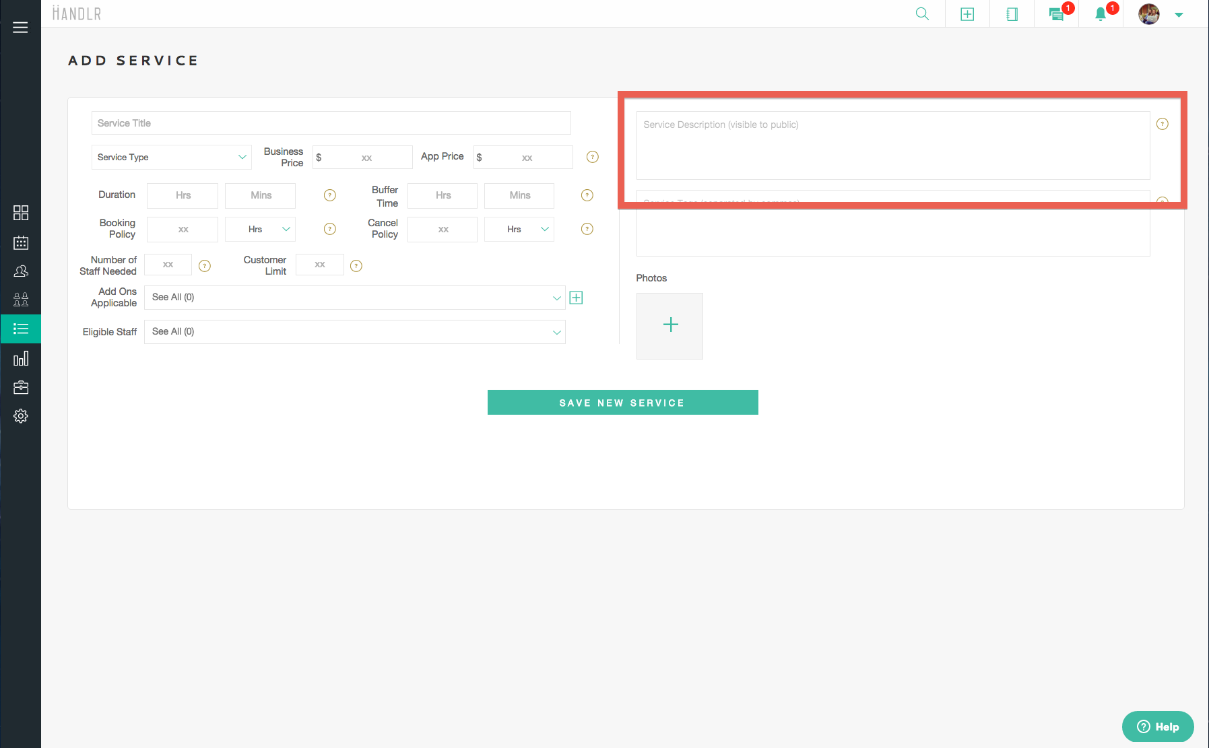Select the services list sidebar item
The height and width of the screenshot is (748, 1209).
point(21,329)
